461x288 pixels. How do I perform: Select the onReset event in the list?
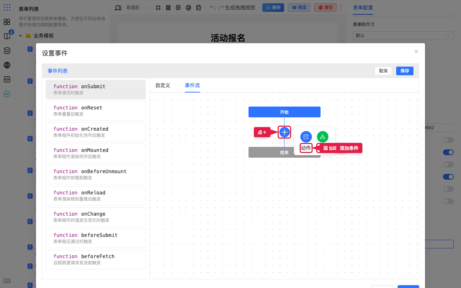coord(96,111)
